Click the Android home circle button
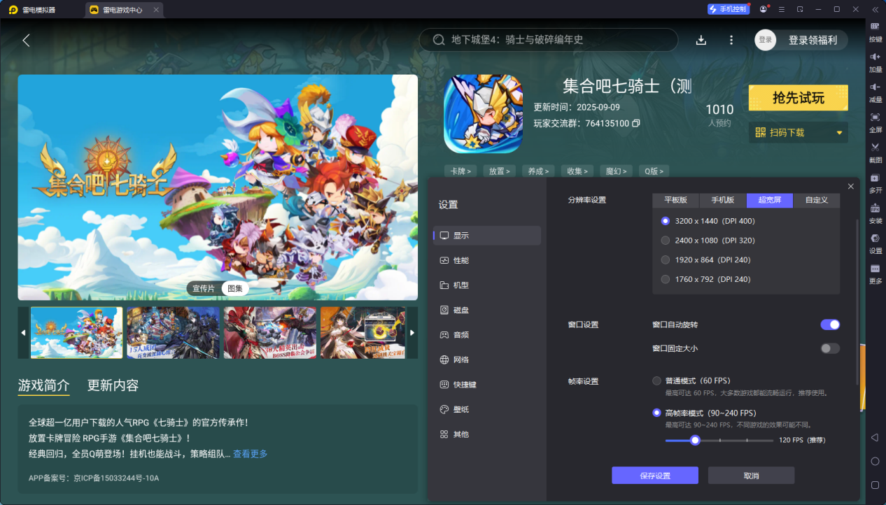 pyautogui.click(x=875, y=462)
